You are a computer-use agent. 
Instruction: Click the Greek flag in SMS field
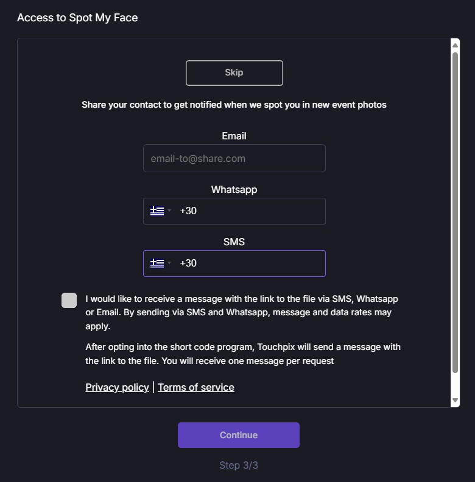point(157,264)
